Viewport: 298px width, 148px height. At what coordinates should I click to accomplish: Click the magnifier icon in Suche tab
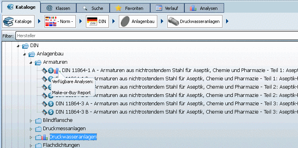[x=85, y=8]
